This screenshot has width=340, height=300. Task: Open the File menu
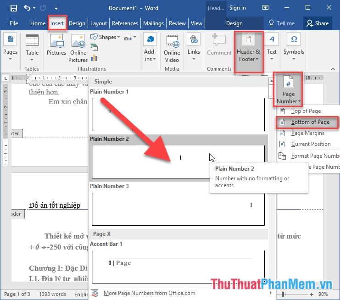click(14, 23)
